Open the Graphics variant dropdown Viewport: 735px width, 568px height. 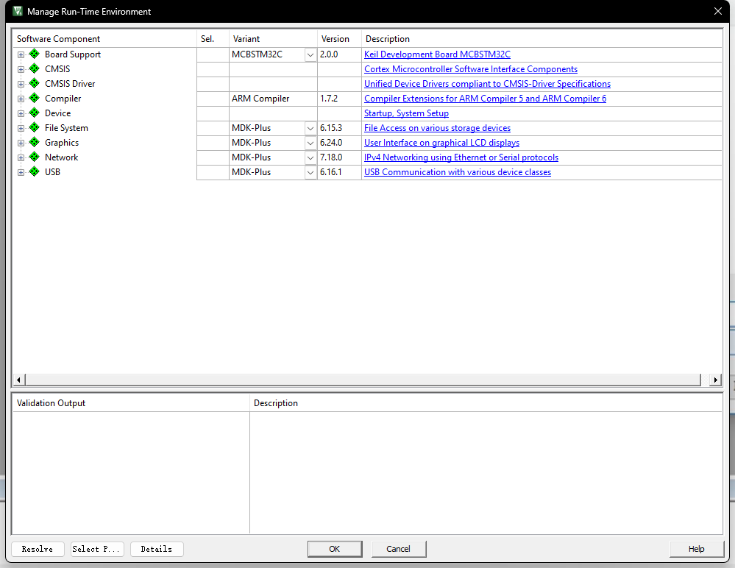(x=310, y=143)
